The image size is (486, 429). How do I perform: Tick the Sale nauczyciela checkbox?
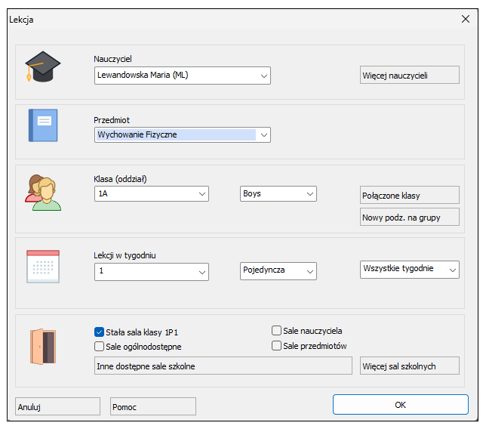click(276, 331)
